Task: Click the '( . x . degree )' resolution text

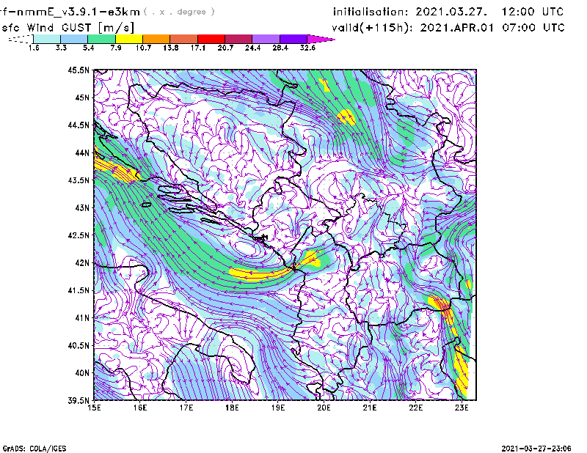Action: tap(179, 12)
